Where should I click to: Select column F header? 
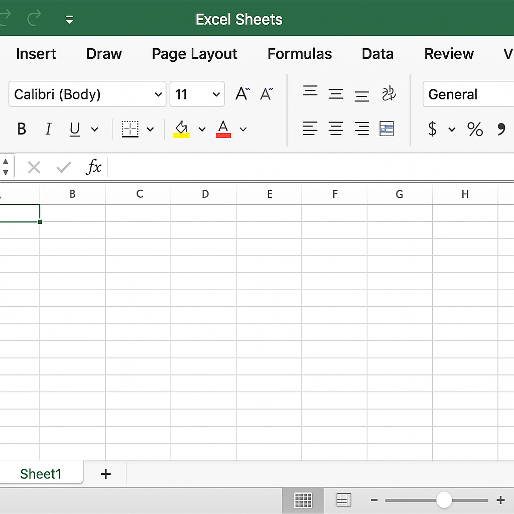point(334,194)
